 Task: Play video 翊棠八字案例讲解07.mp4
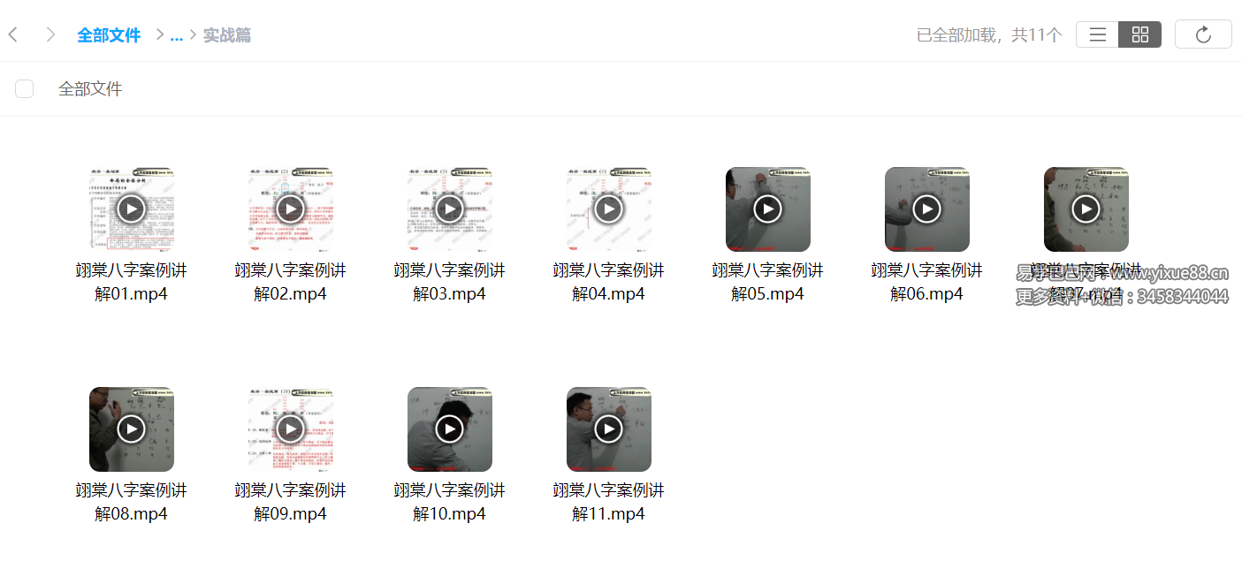tap(1086, 209)
